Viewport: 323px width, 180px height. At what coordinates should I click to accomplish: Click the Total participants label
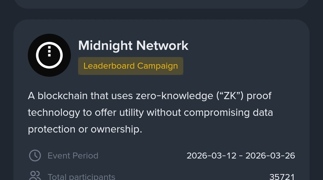81,176
